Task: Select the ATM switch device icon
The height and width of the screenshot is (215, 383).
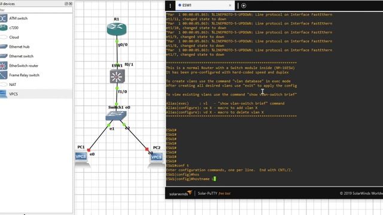Action: click(3, 19)
